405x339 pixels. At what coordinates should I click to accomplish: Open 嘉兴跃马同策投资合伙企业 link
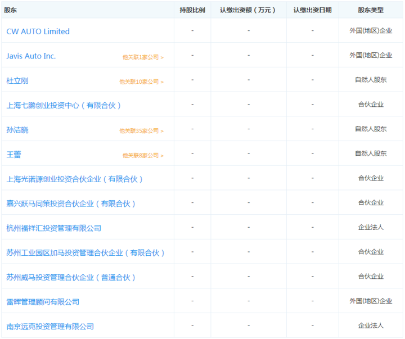tap(71, 204)
